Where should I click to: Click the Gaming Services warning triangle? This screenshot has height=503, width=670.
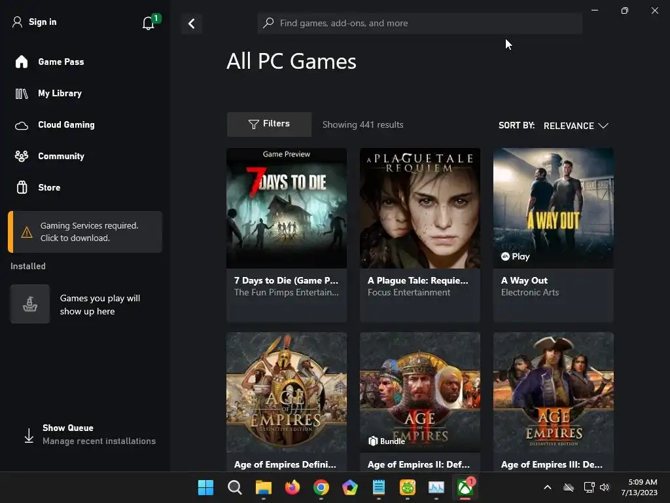[26, 233]
